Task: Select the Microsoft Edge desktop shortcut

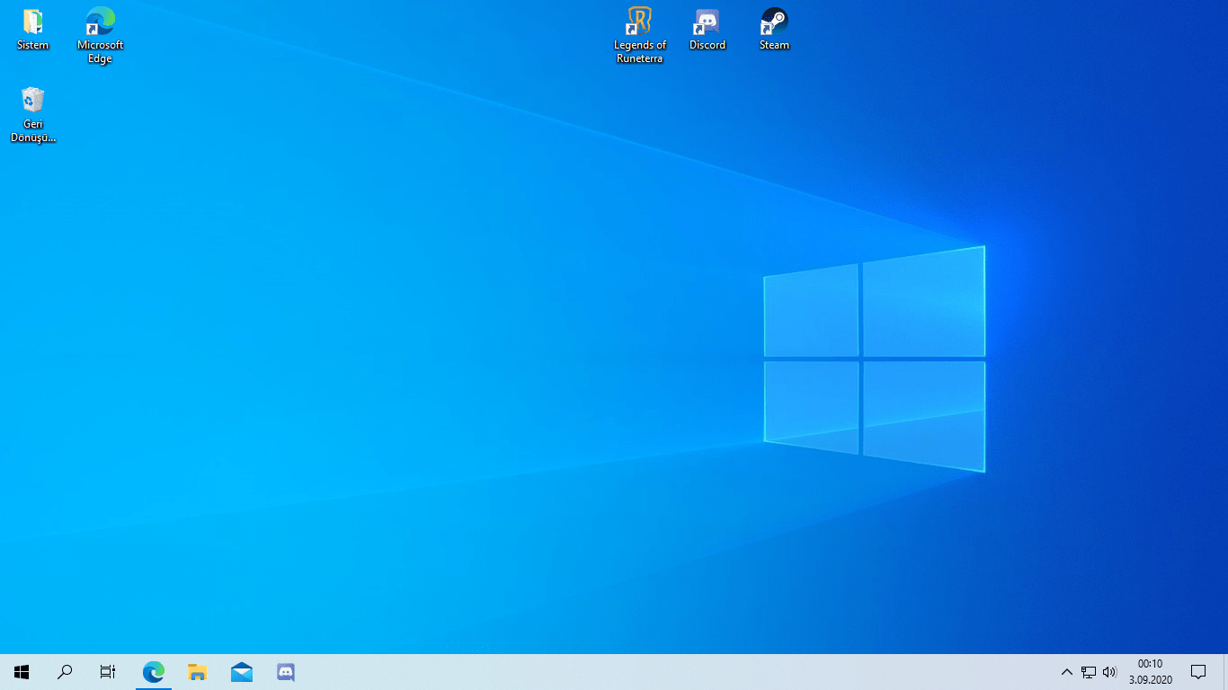Action: (x=100, y=35)
